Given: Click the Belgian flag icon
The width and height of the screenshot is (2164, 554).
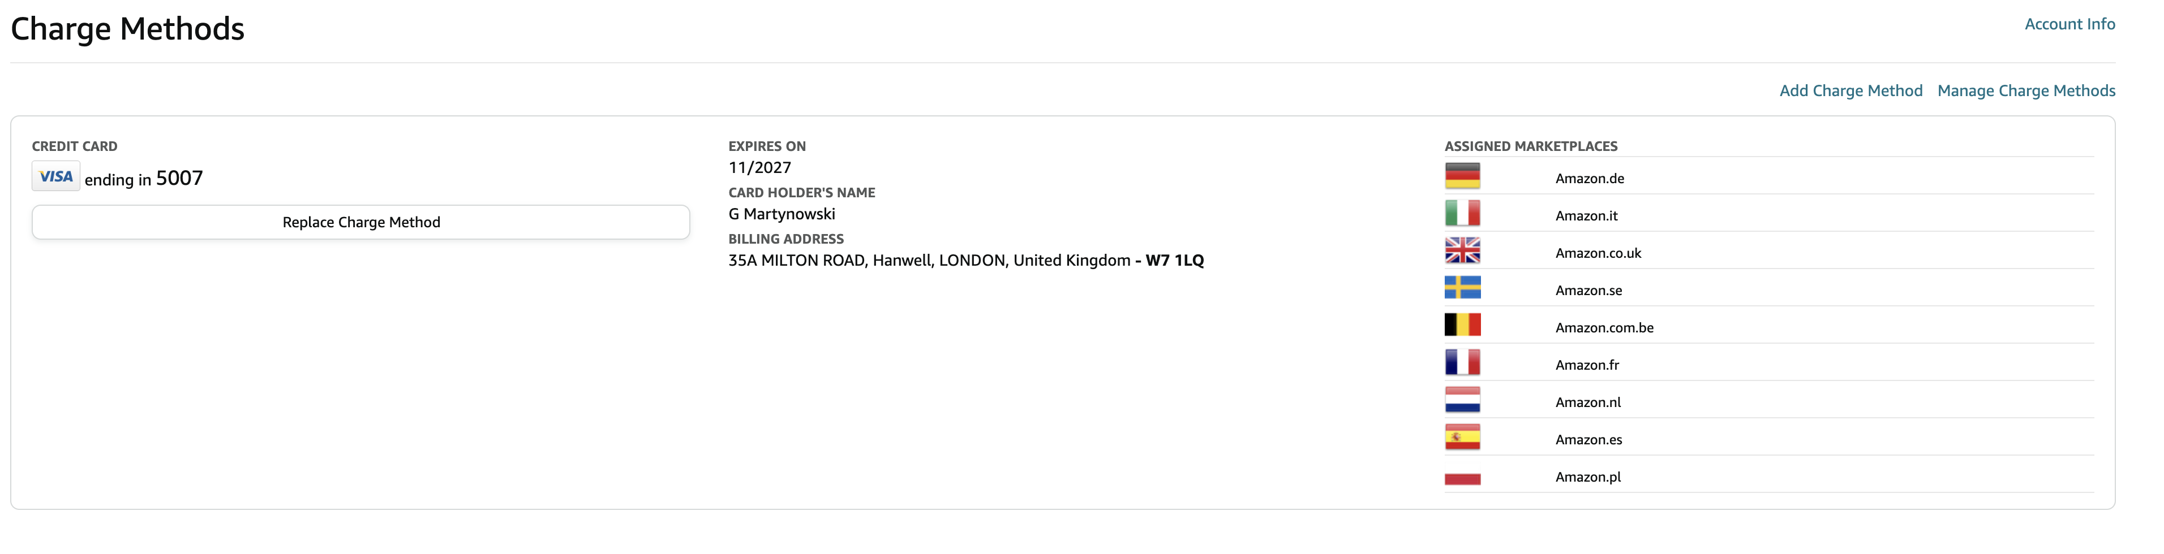Looking at the screenshot, I should click(1462, 325).
